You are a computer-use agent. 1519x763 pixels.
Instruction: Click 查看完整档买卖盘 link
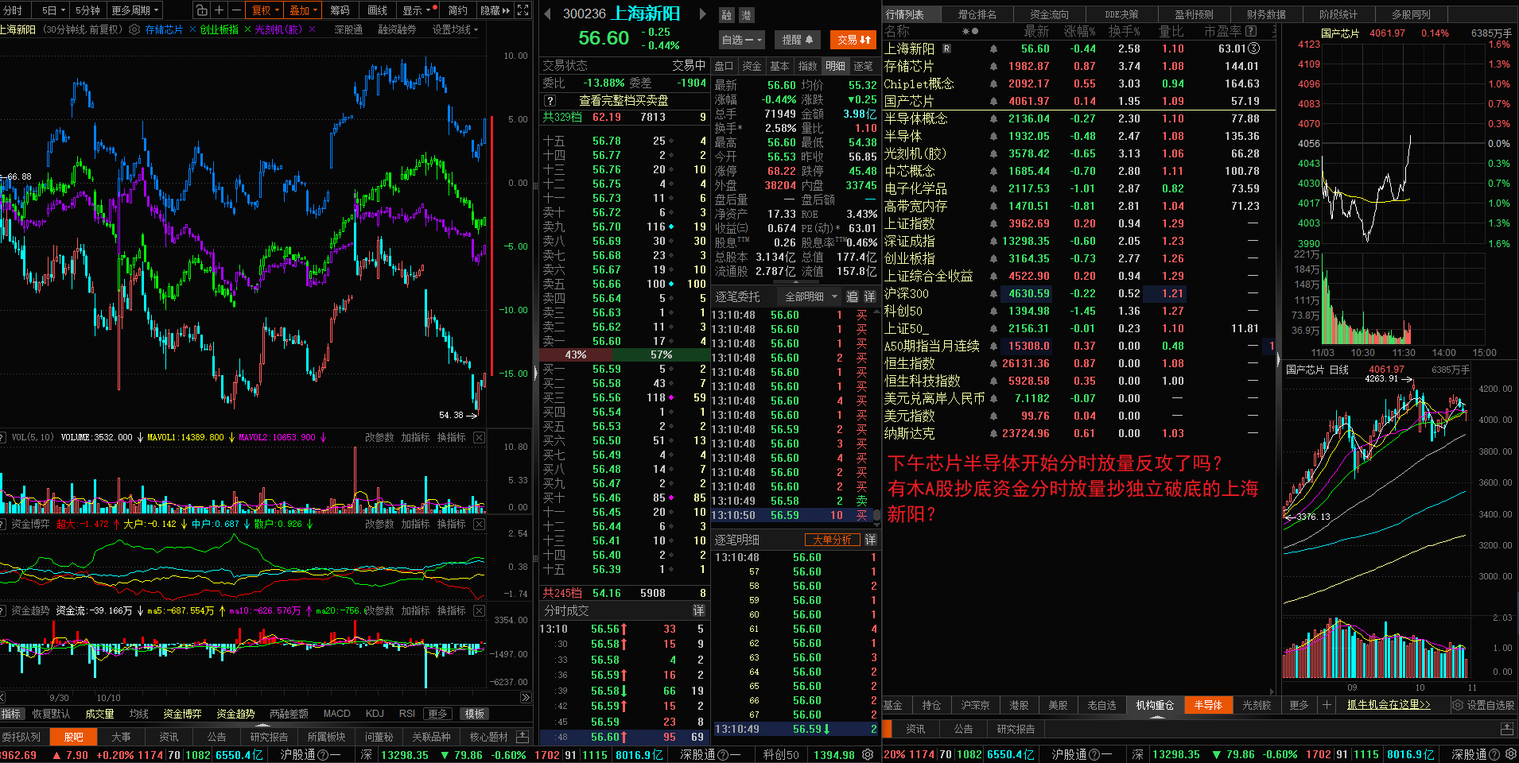click(x=624, y=101)
